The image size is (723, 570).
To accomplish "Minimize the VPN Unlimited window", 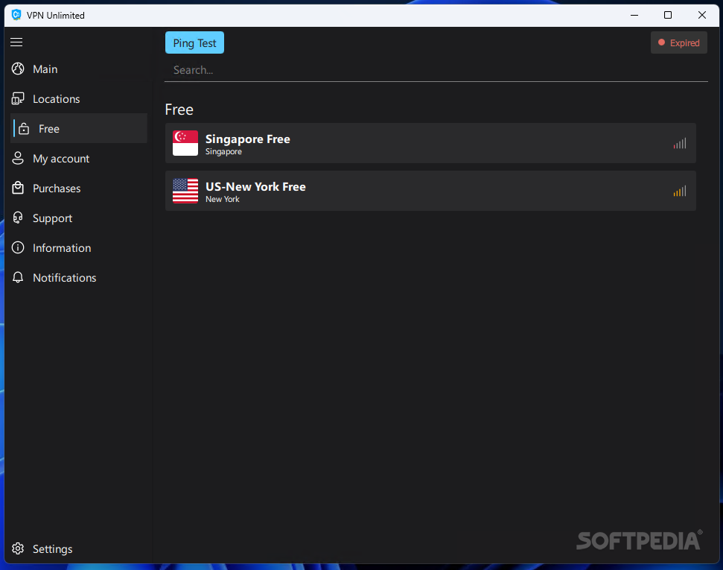I will tap(634, 15).
